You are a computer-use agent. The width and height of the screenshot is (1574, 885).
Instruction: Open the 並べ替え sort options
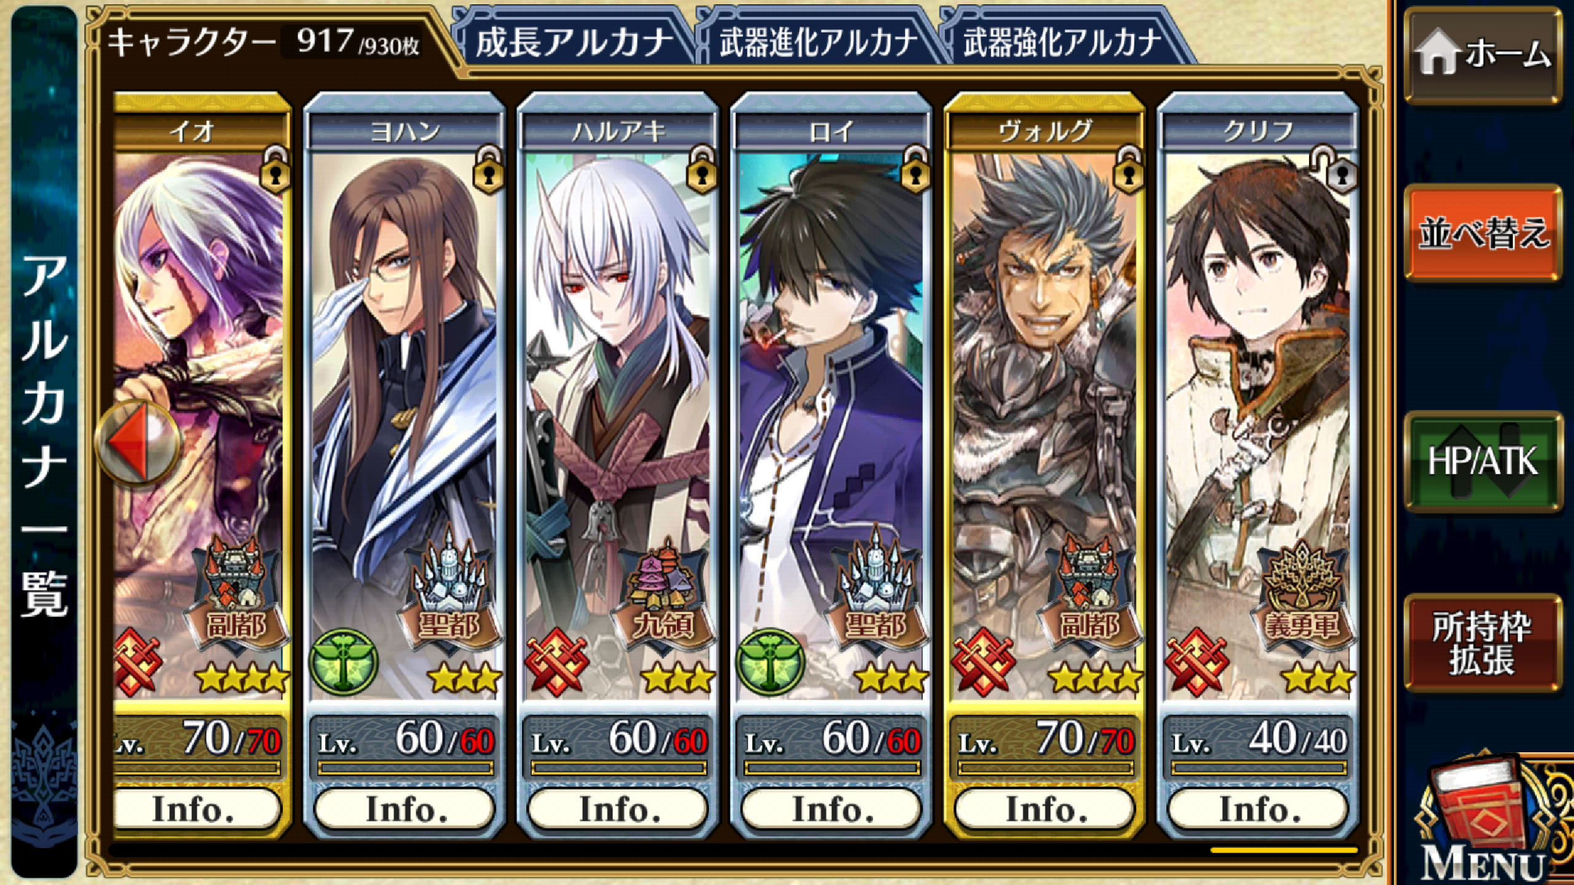click(x=1483, y=234)
